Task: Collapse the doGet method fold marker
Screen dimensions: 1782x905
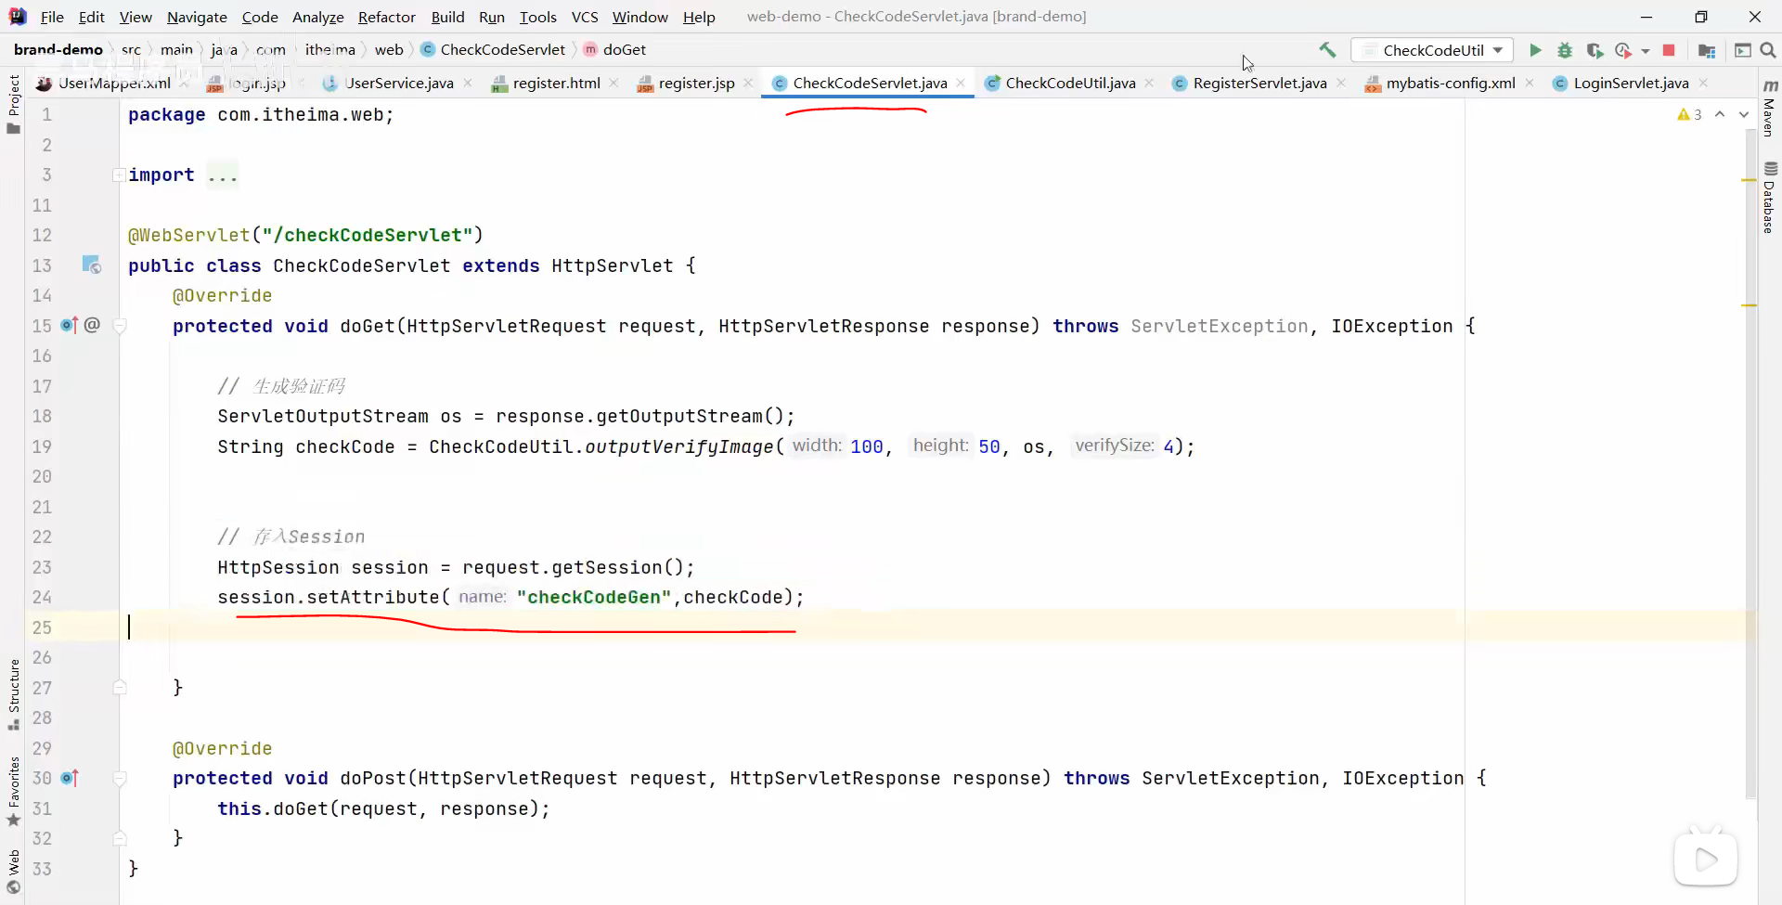Action: click(x=120, y=326)
